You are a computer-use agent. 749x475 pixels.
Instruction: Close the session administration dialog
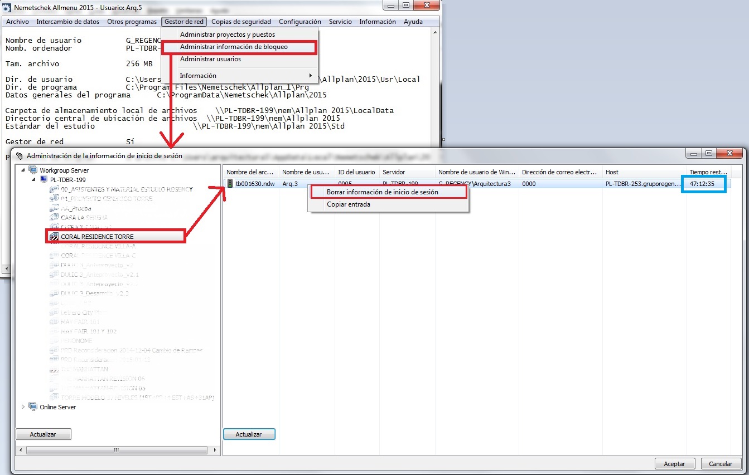click(728, 153)
